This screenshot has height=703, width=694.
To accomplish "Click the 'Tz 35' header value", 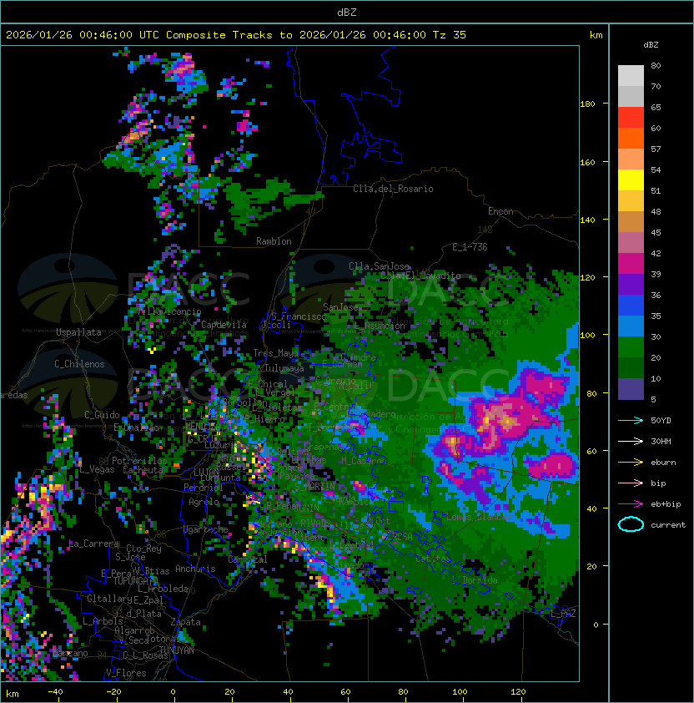I will click(x=450, y=35).
